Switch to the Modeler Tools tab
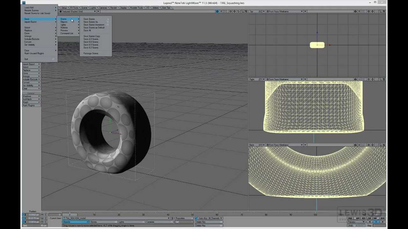Viewport: 408px width, 229px height. (136, 8)
